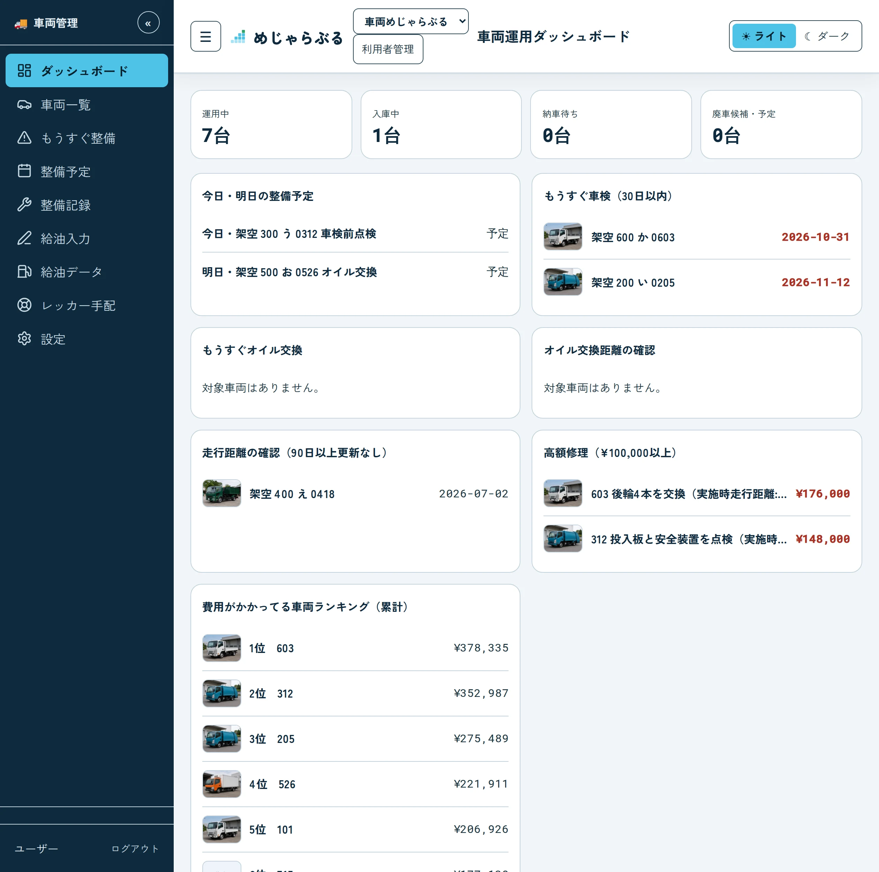Click the ダッシュボード grid icon
This screenshot has width=879, height=872.
pyautogui.click(x=24, y=70)
